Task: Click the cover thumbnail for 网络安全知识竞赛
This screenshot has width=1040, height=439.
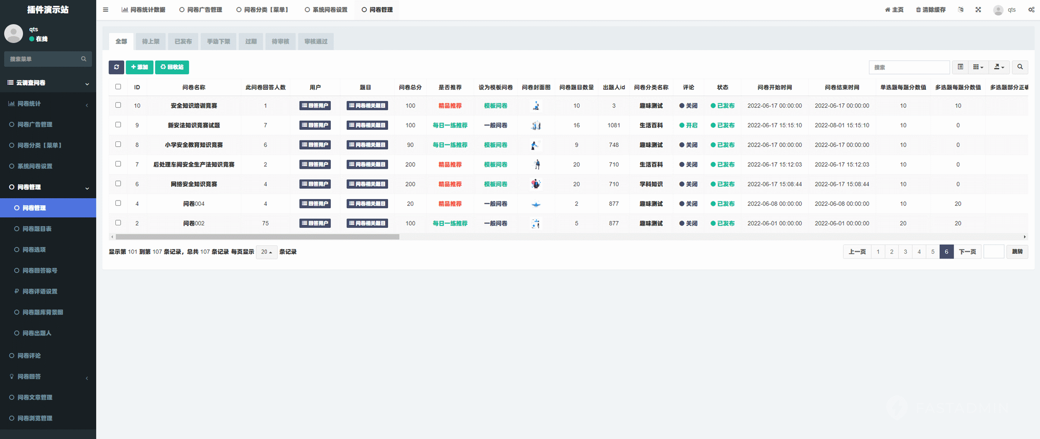Action: (x=536, y=184)
